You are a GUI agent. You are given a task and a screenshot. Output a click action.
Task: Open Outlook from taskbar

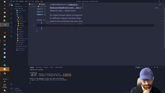tap(5, 65)
